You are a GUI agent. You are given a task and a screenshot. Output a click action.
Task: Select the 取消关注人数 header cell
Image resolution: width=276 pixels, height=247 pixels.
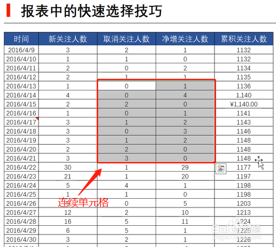tap(126, 39)
